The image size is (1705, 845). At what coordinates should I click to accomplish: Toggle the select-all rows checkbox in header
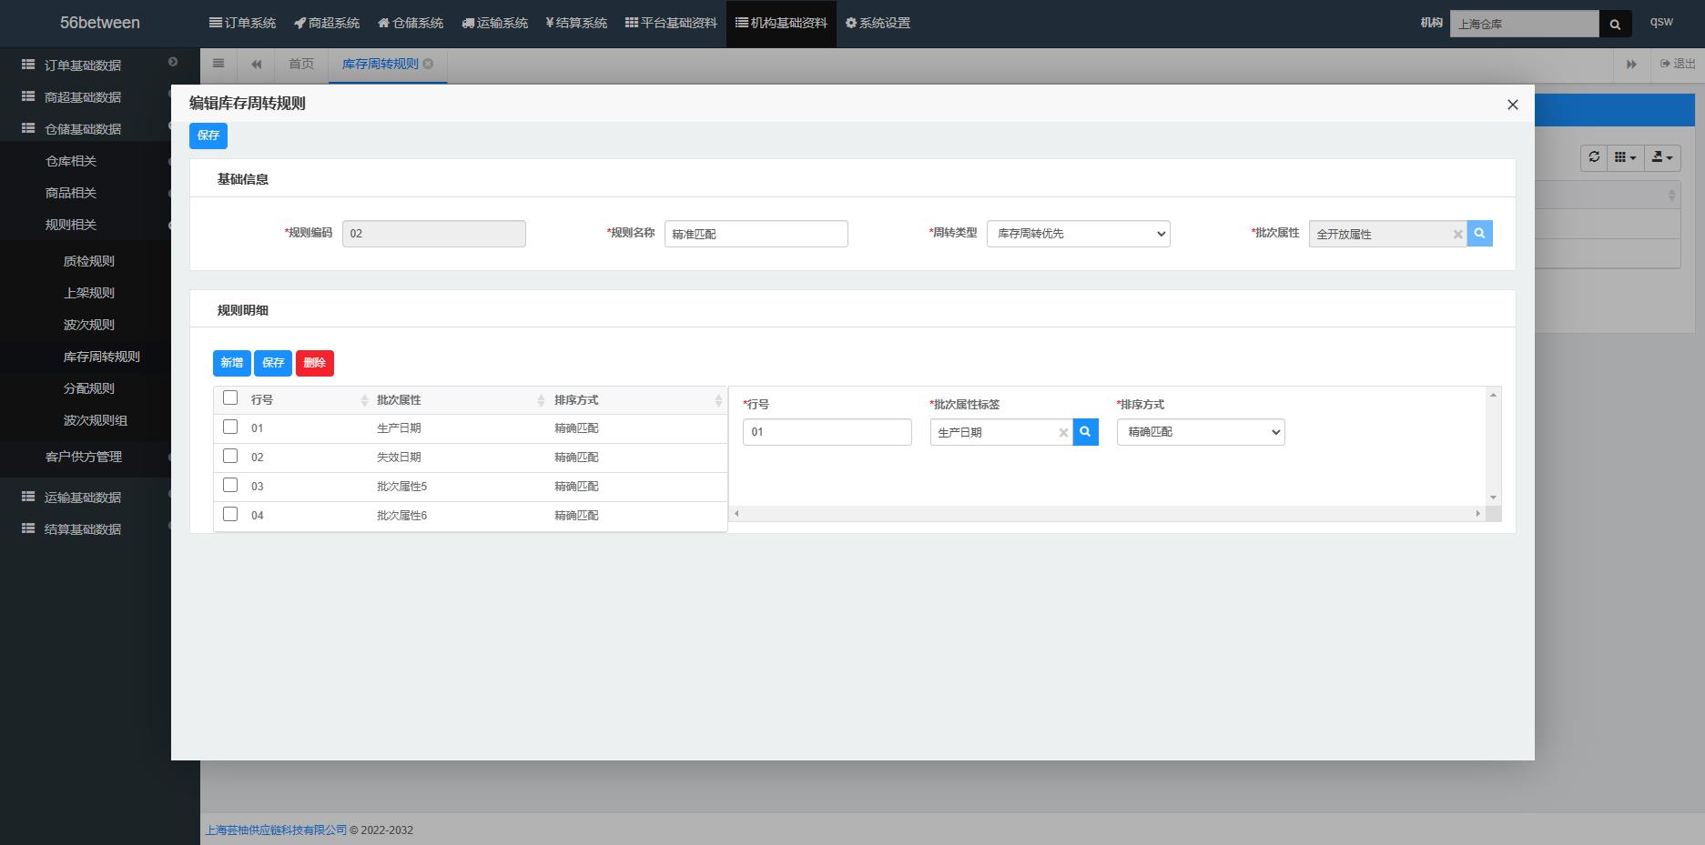[230, 397]
